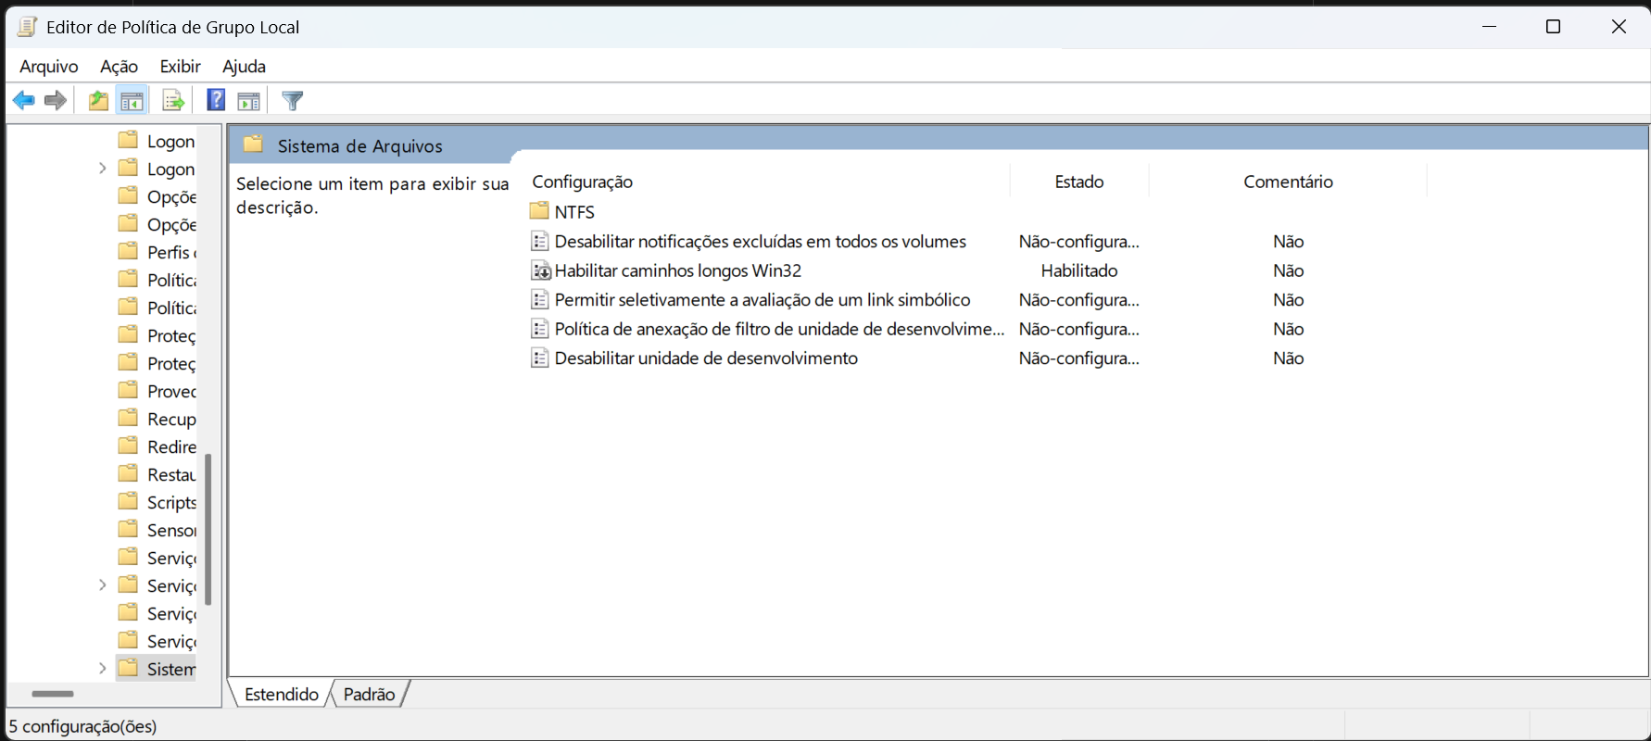Select Política de anexação de filtro de unidade
The image size is (1651, 741).
point(779,329)
